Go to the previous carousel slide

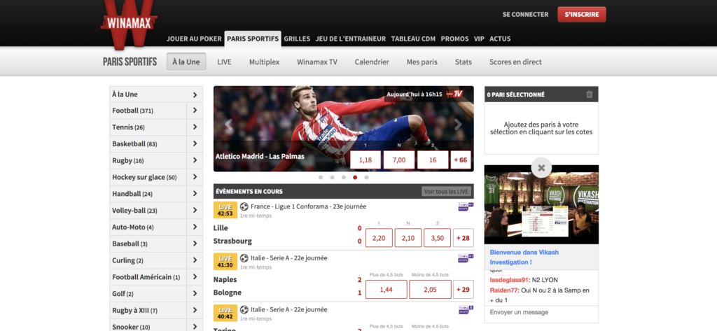tap(229, 125)
